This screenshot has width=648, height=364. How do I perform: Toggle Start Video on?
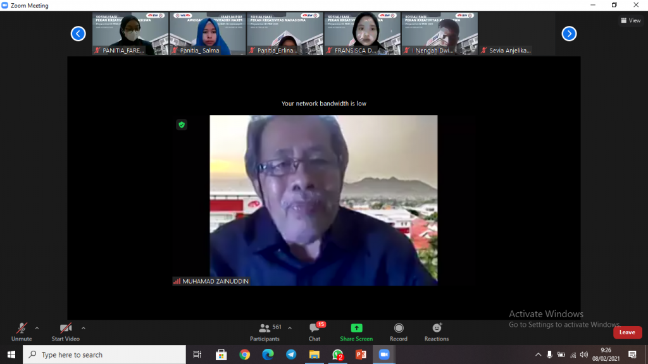click(x=66, y=332)
